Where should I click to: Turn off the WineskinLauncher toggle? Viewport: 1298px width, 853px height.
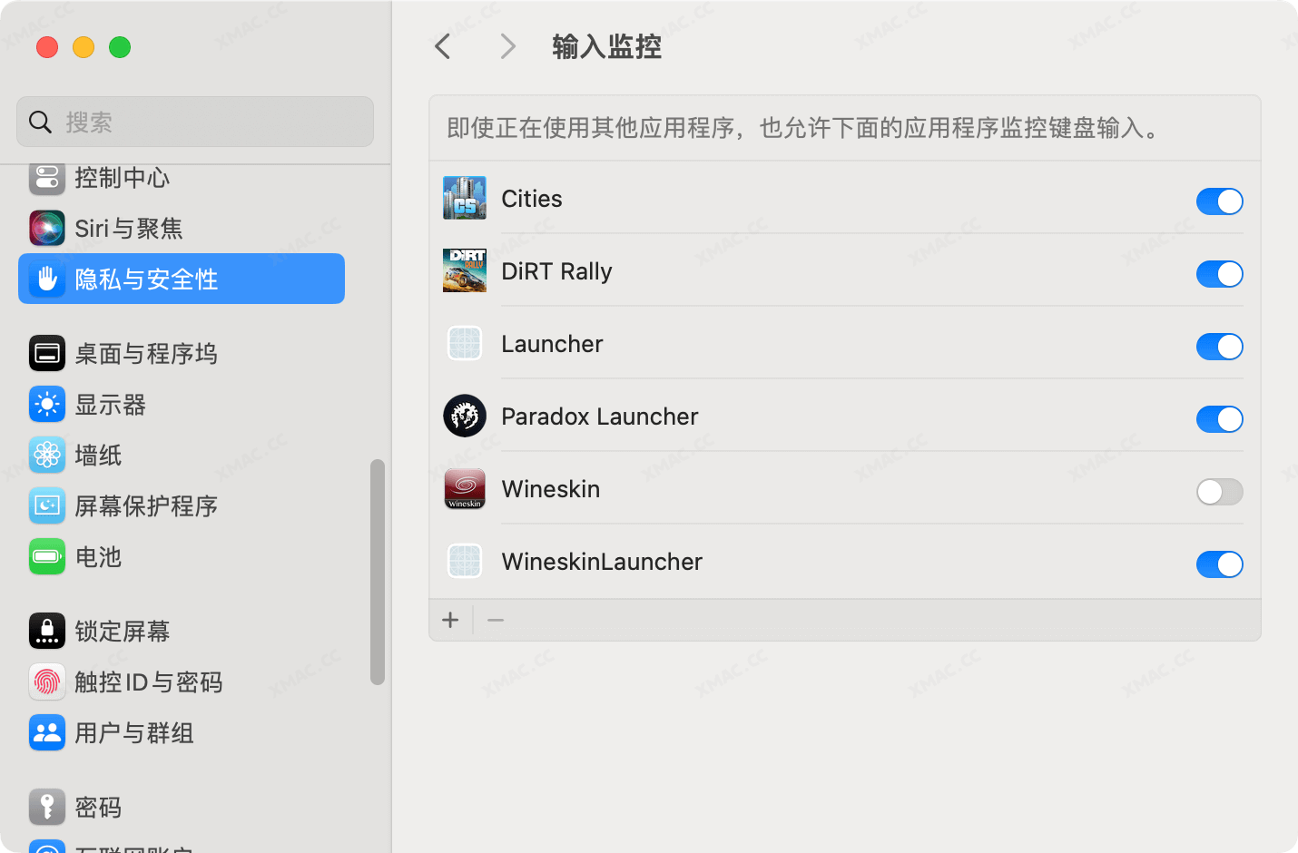[1219, 564]
